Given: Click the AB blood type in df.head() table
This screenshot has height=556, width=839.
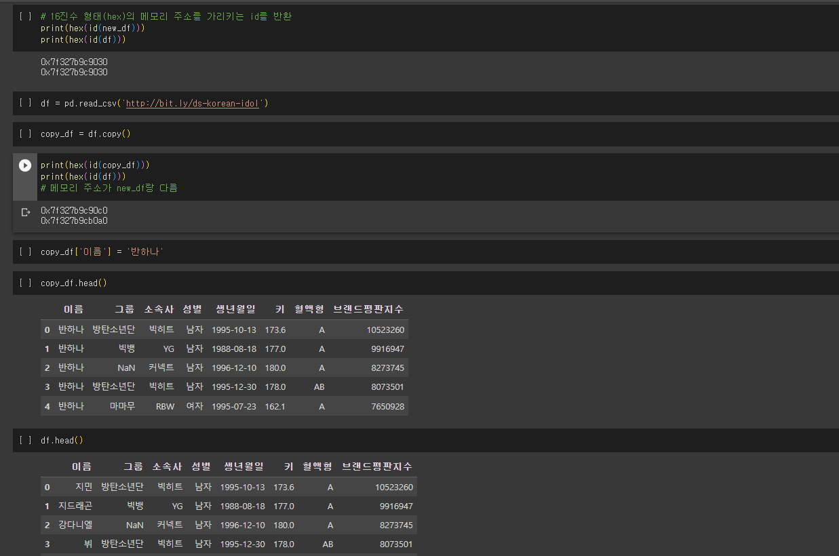Looking at the screenshot, I should (x=328, y=544).
